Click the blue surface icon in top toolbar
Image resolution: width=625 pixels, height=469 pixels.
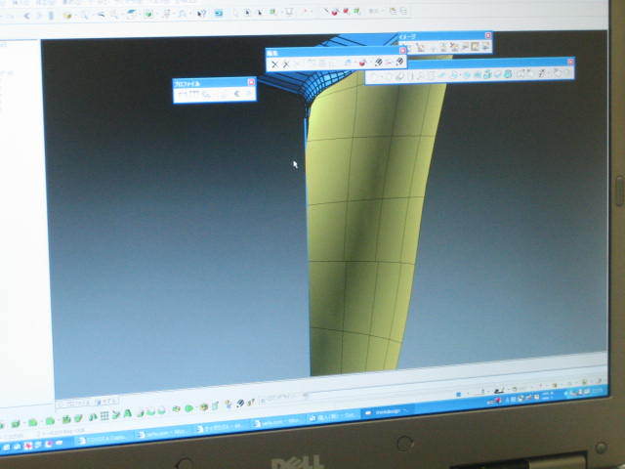coord(132,15)
